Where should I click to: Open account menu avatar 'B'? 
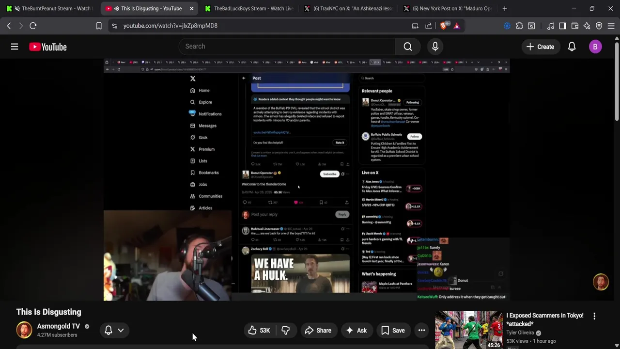pyautogui.click(x=595, y=47)
